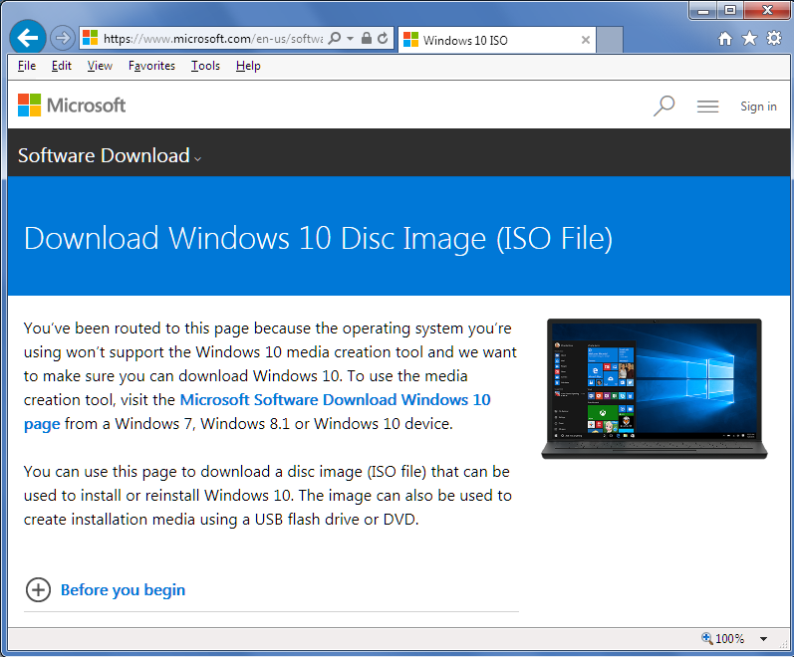The width and height of the screenshot is (794, 657).
Task: Open browser Tools gear icon
Action: coord(774,39)
